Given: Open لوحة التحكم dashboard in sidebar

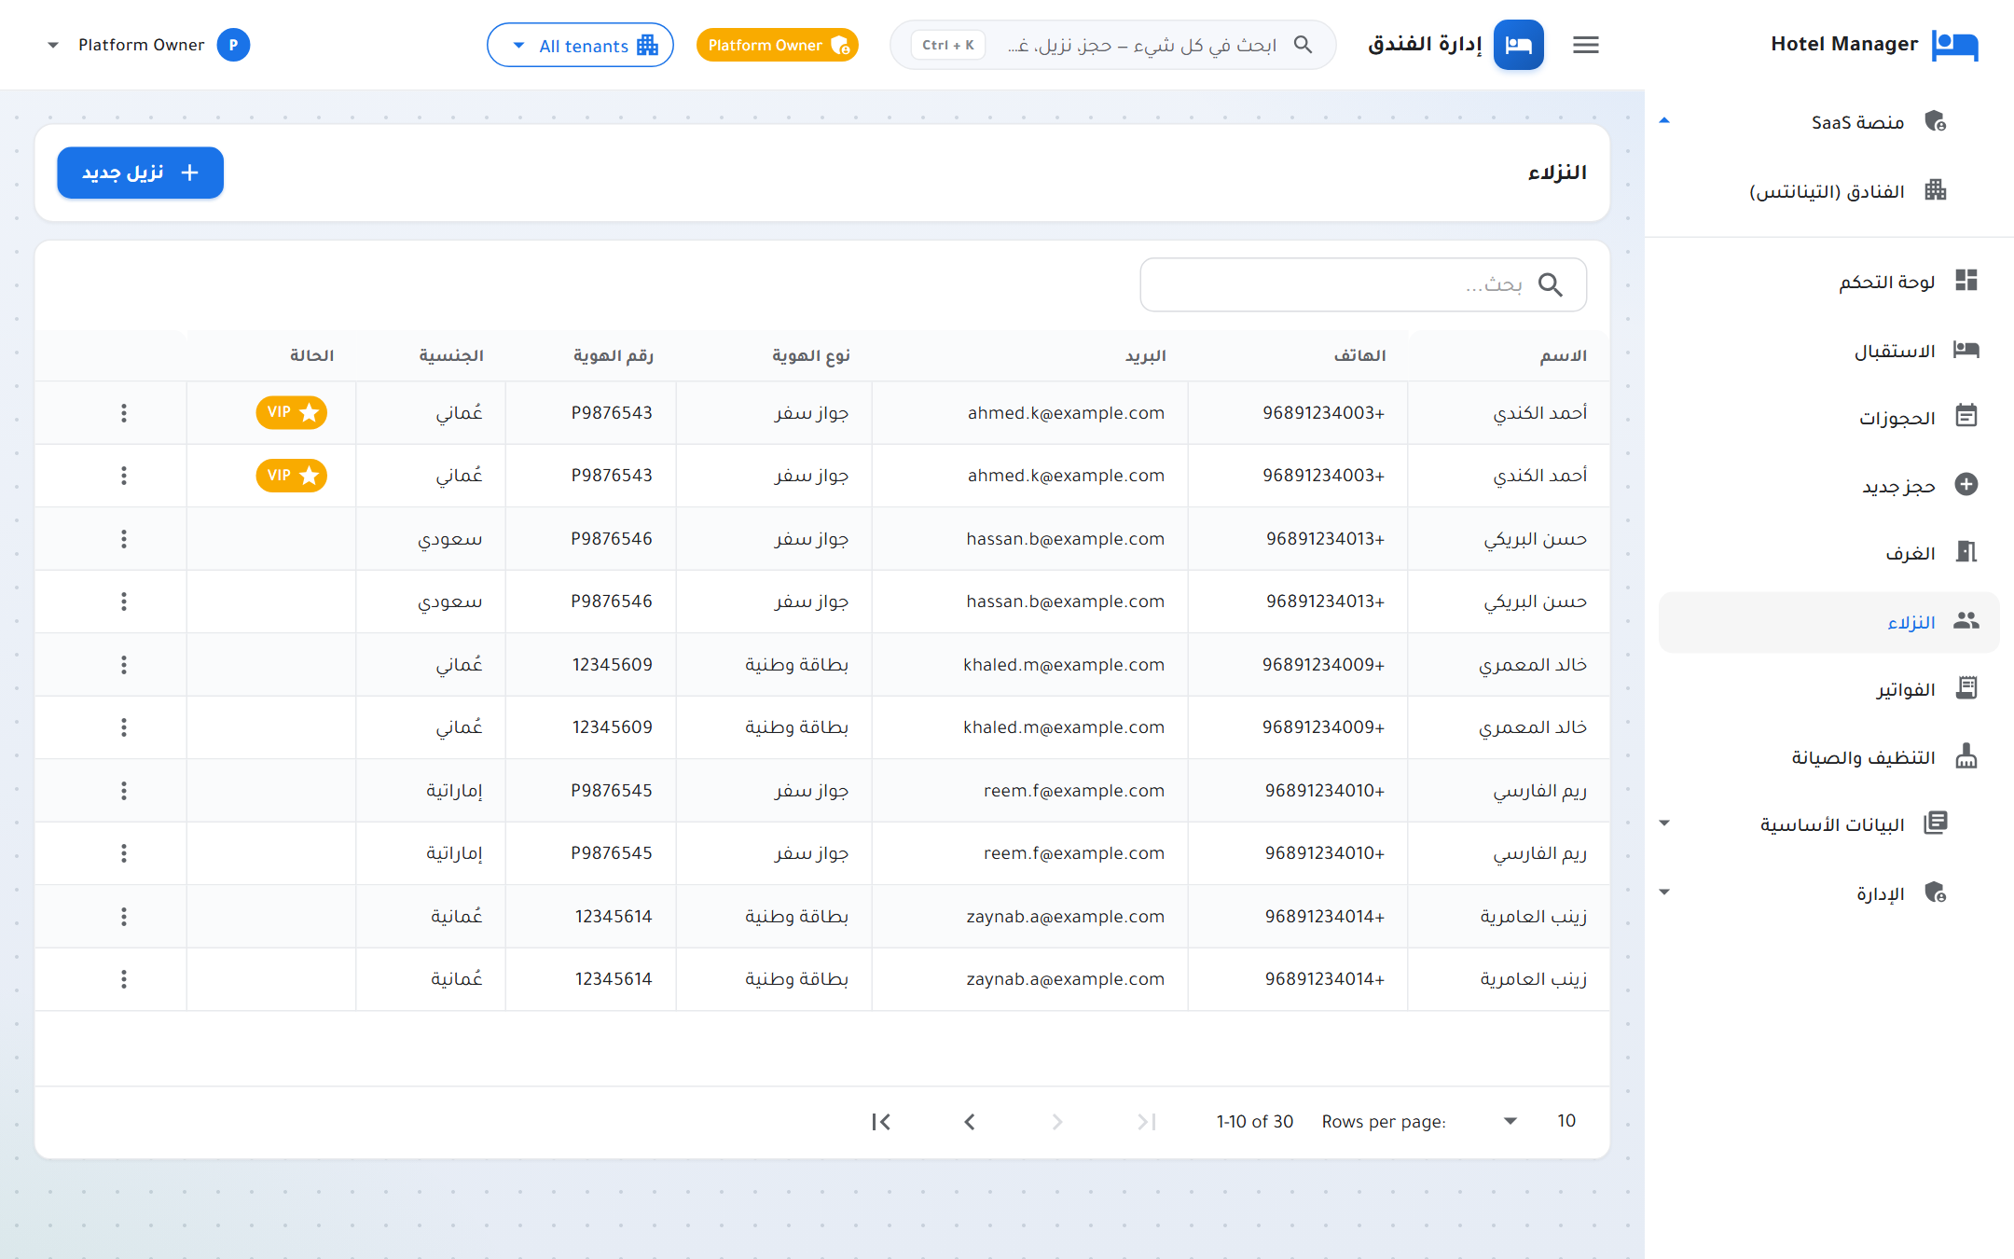Looking at the screenshot, I should click(x=1829, y=281).
